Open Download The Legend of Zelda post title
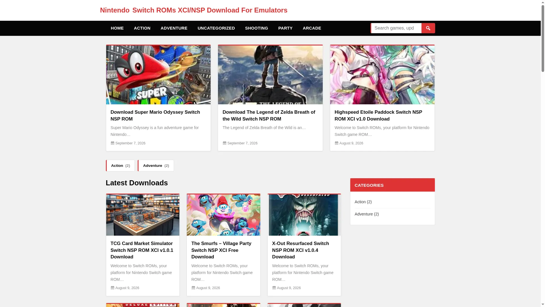545x307 pixels. point(269,116)
